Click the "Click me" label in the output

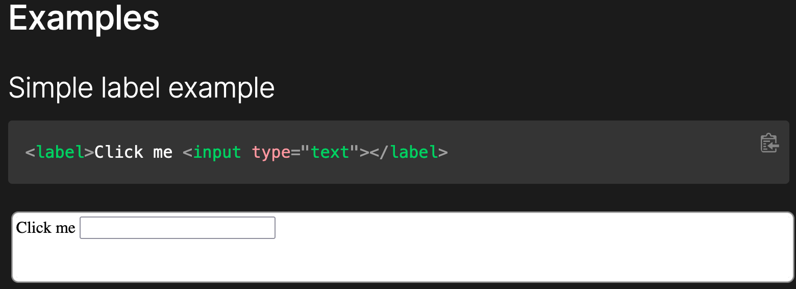(x=45, y=228)
